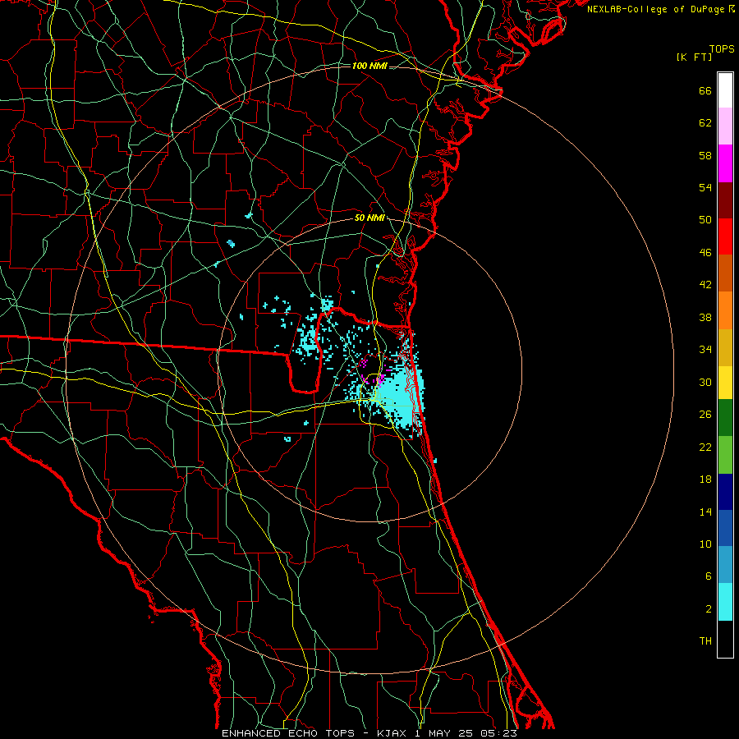Click the TH threshold label

(x=705, y=641)
